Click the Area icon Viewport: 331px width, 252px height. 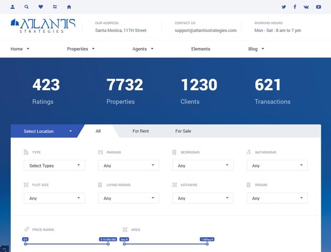click(x=125, y=229)
